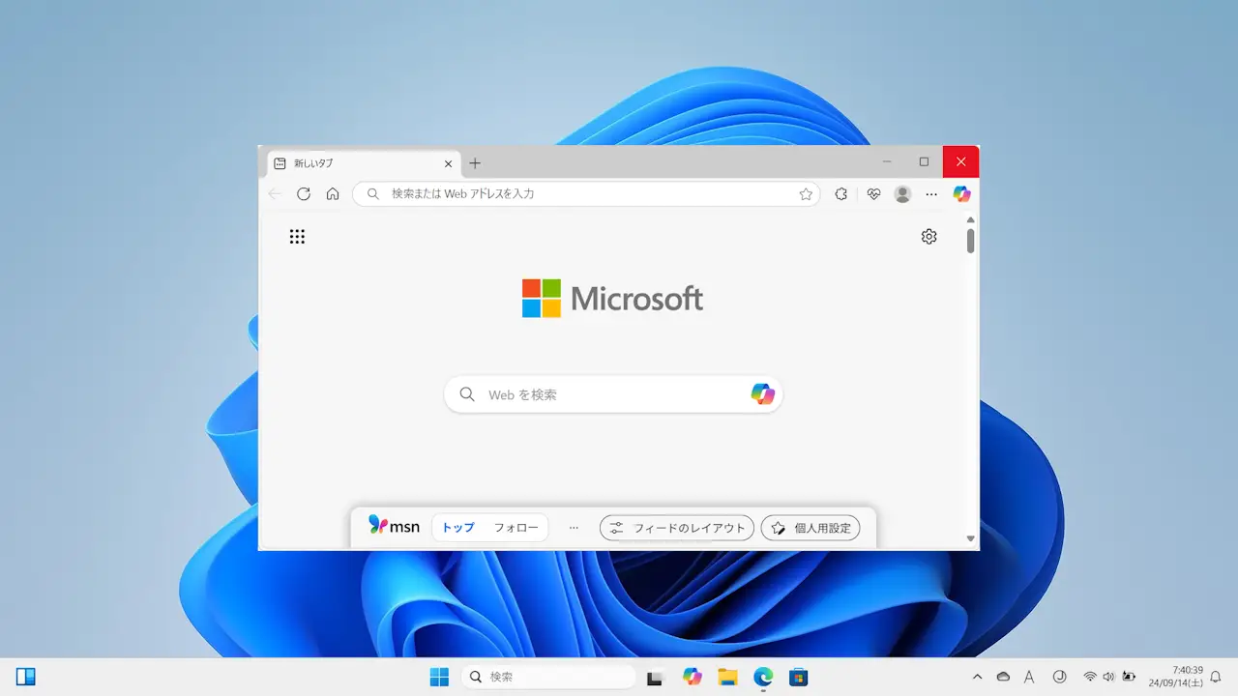
Task: Open the app launcher grid icon
Action: [297, 237]
